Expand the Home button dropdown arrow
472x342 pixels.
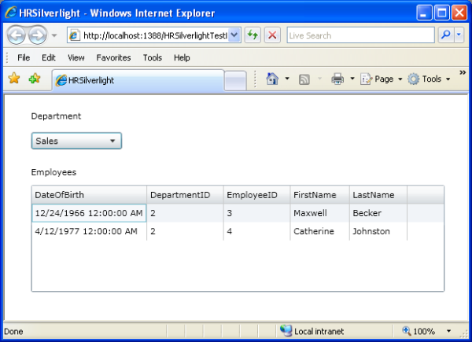pyautogui.click(x=287, y=79)
